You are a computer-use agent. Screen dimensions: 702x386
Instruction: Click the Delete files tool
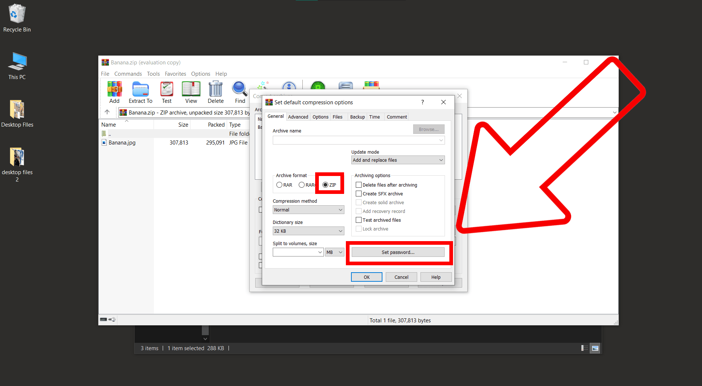215,91
